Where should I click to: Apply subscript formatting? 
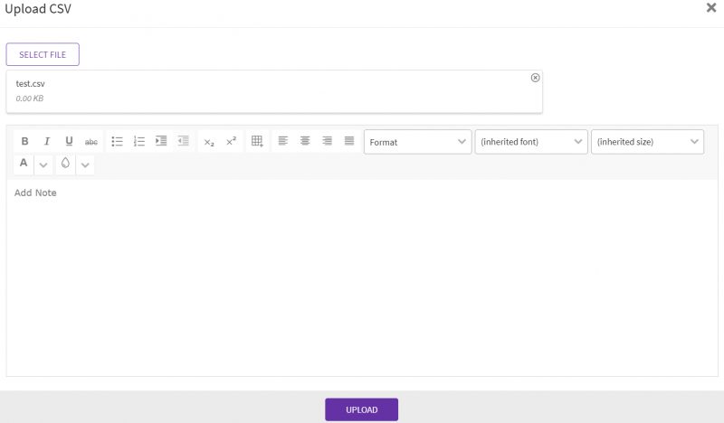coord(209,141)
